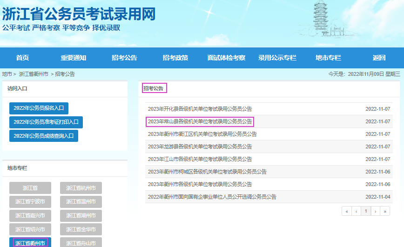Click the 2022年公务员报名入口 button
404x247 pixels.
tap(39, 108)
